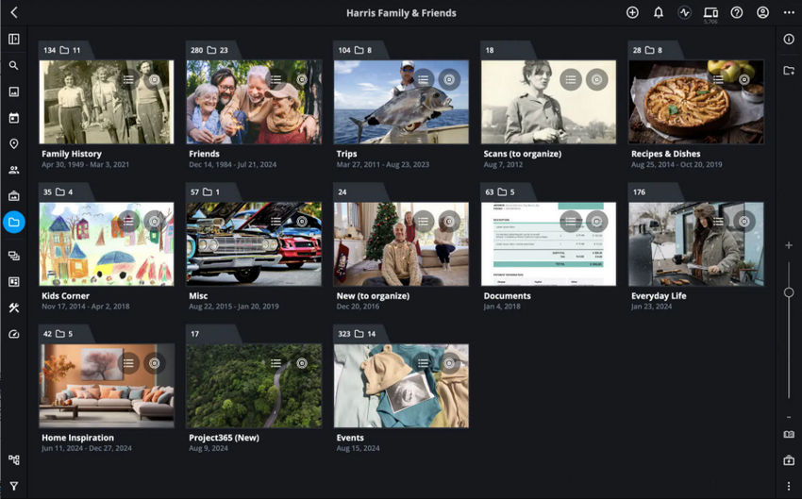Click the add plus icon in header

tap(632, 13)
